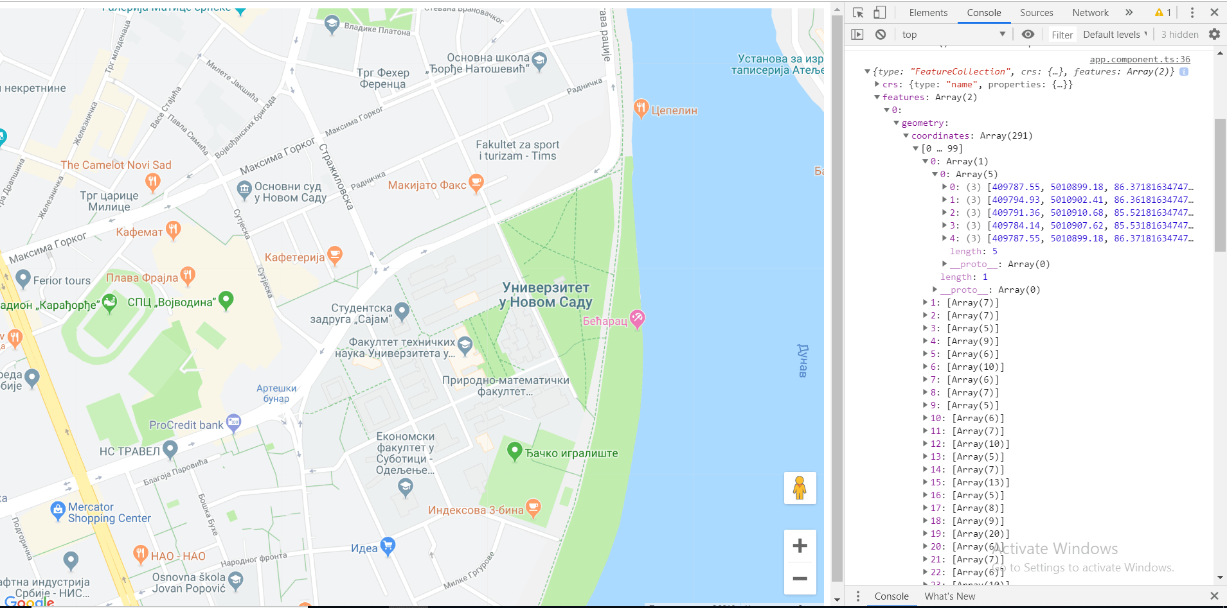
Task: Expand entry 15: [Array(13)]
Action: (925, 482)
